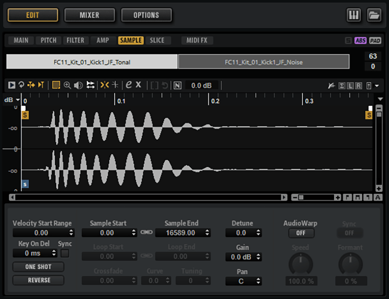Switch to the MAIN tab
The height and width of the screenshot is (299, 389).
pyautogui.click(x=21, y=40)
